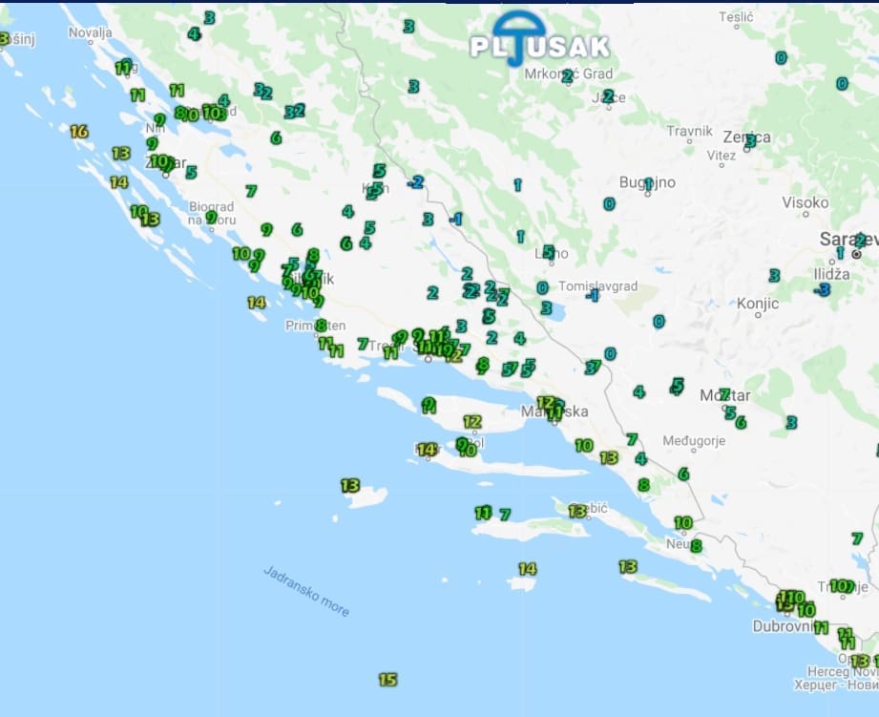Image resolution: width=879 pixels, height=717 pixels.
Task: Click the Sarajevo city label
Action: coord(847,239)
